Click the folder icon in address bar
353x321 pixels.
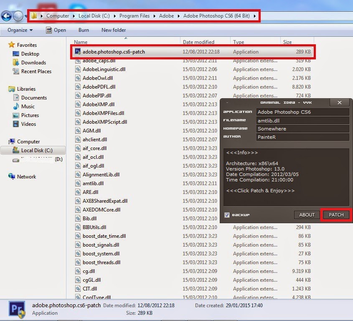34,16
